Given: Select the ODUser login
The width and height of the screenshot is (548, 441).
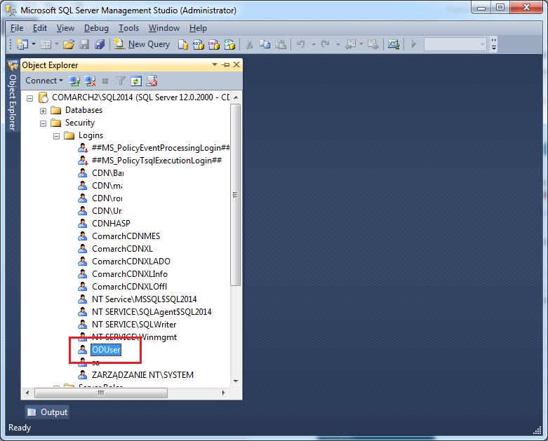Looking at the screenshot, I should [106, 350].
